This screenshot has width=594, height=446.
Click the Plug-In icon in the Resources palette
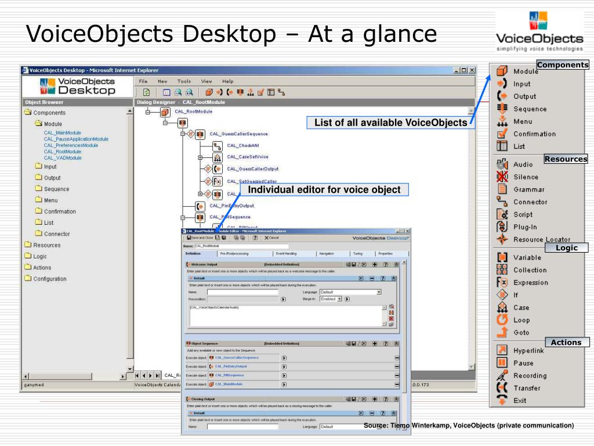tap(502, 227)
